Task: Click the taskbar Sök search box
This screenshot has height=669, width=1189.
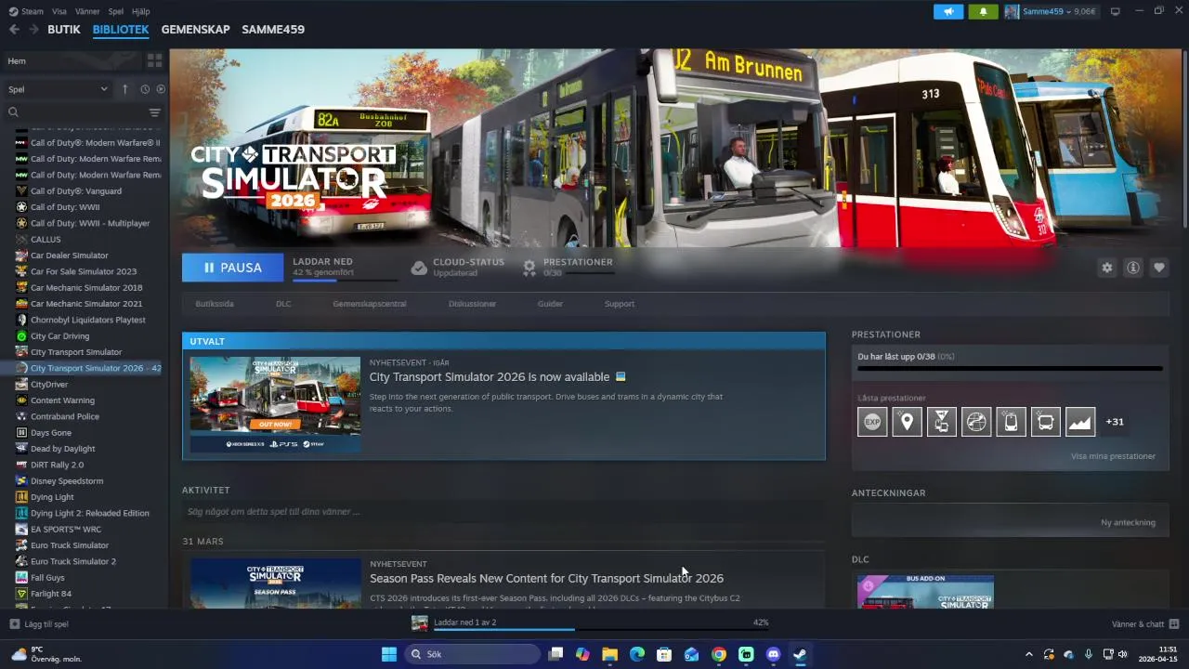Action: [x=471, y=654]
